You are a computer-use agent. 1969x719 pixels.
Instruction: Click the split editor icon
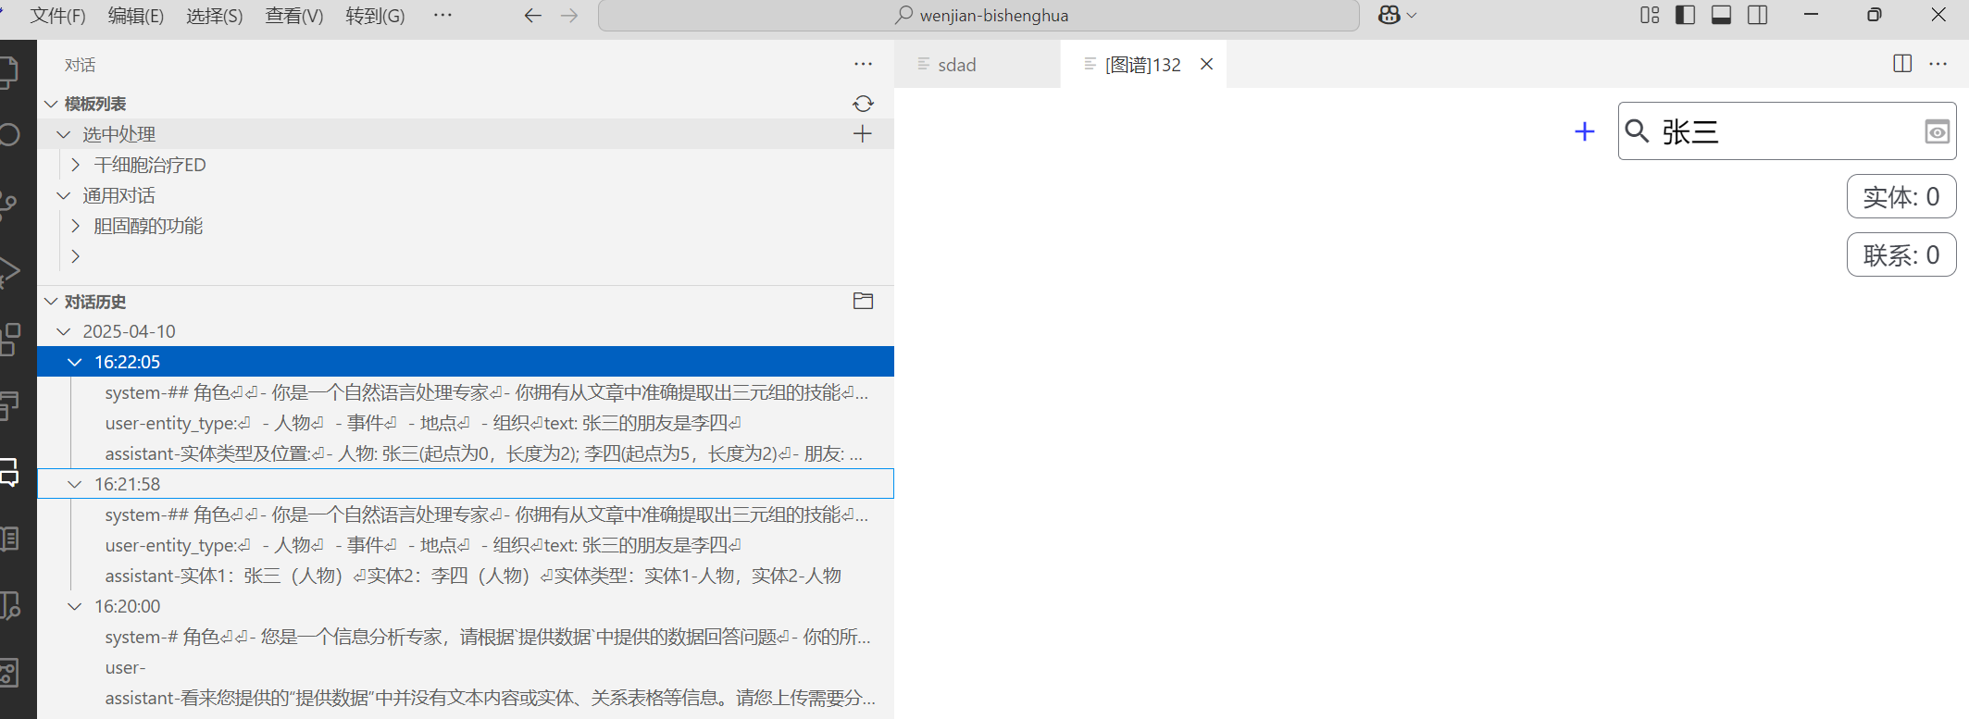pos(1902,64)
